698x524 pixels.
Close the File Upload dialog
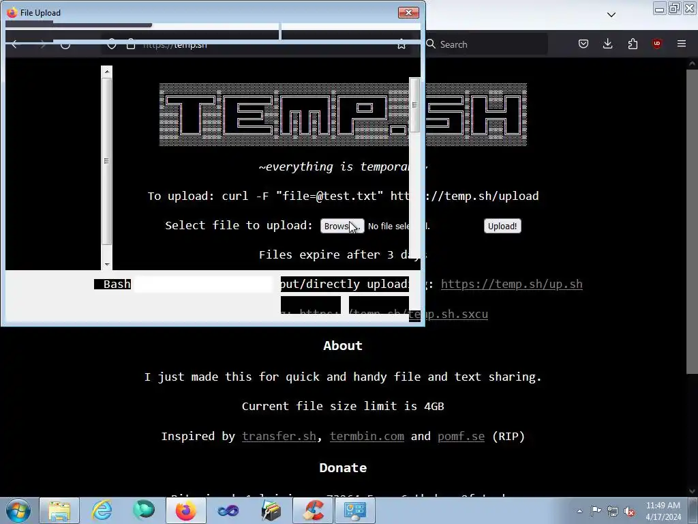click(x=408, y=12)
